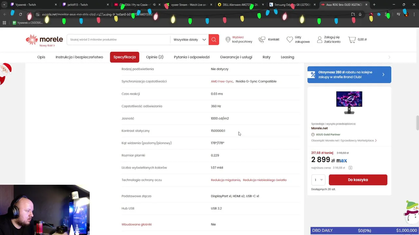This screenshot has width=419, height=235.
Task: Expand Obowiązki Morele.net i Sprzedawcy Marketplace
Action: [344, 140]
